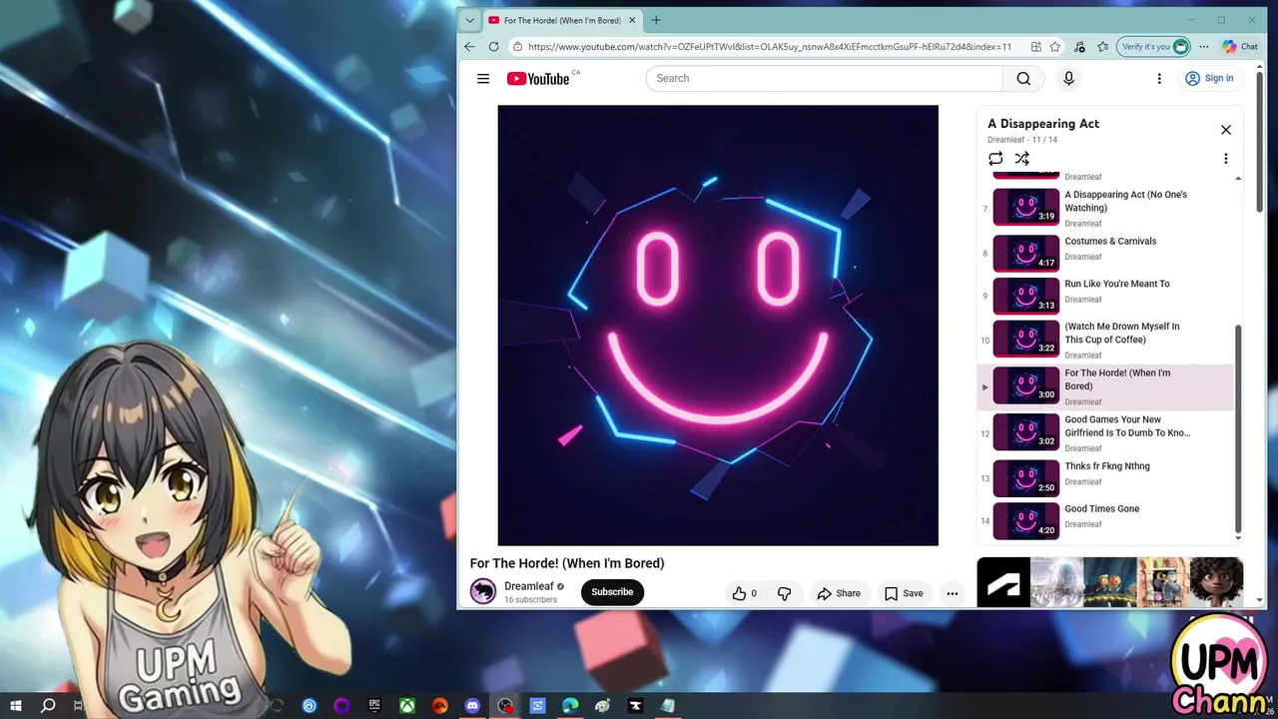
Task: Open YouTube settings three-dot menu near Sign in
Action: pos(1159,79)
